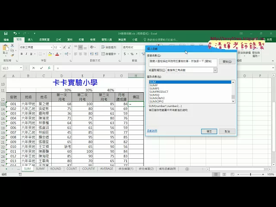276x207 pixels.
Task: Click the search function text field
Action: 183,63
